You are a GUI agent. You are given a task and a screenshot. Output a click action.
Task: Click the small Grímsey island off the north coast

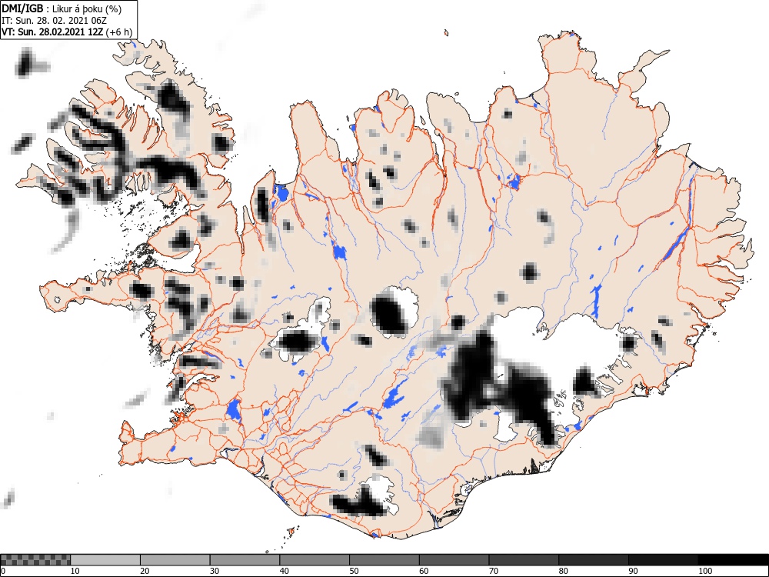[x=446, y=33]
